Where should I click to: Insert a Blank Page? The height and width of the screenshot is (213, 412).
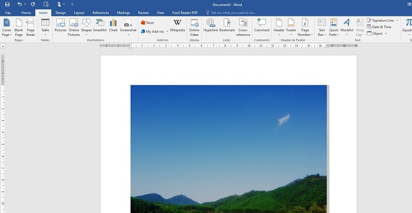tap(19, 27)
